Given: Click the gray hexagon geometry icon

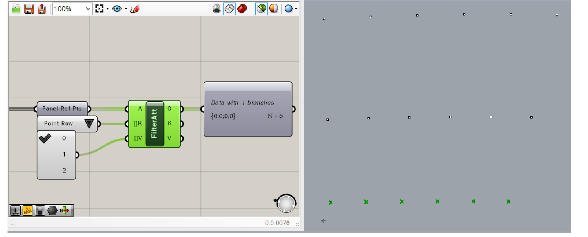Looking at the screenshot, I should 52,210.
